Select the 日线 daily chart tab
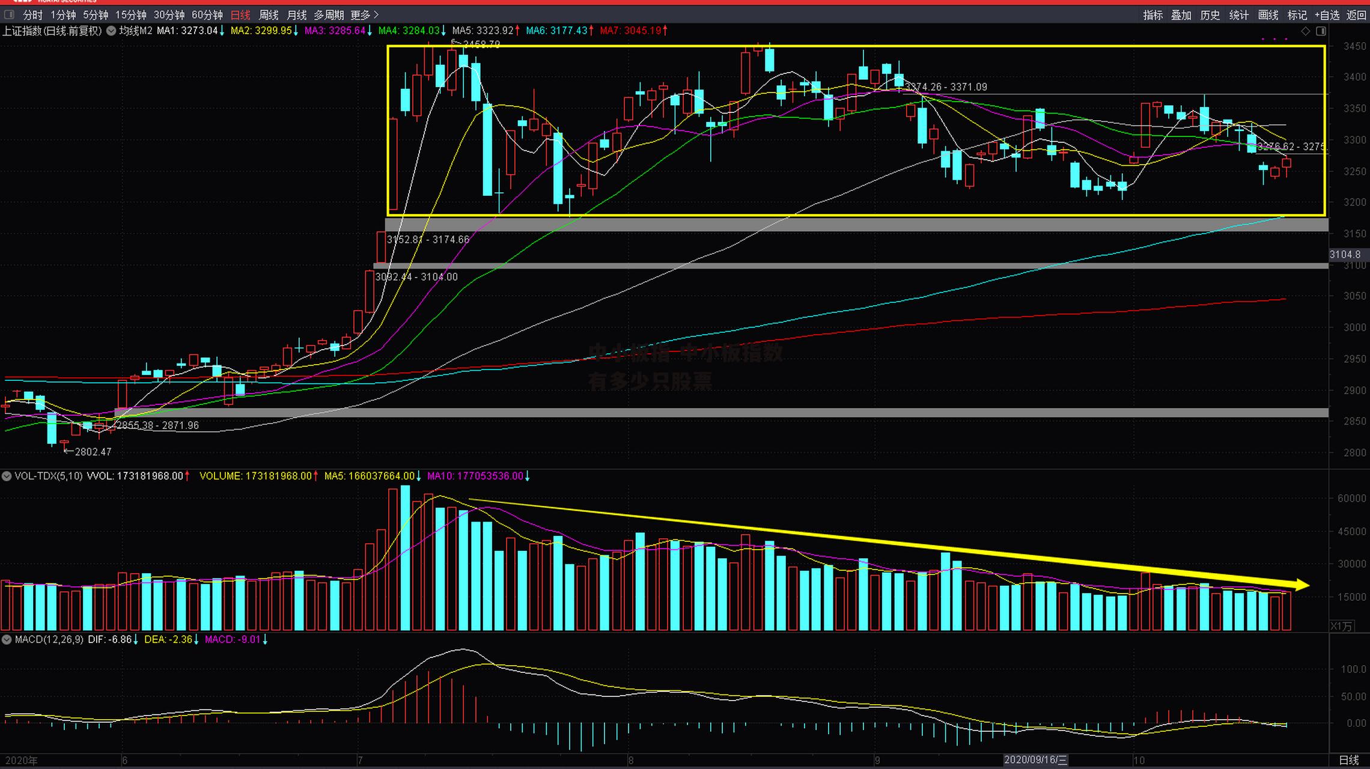1370x769 pixels. (240, 15)
